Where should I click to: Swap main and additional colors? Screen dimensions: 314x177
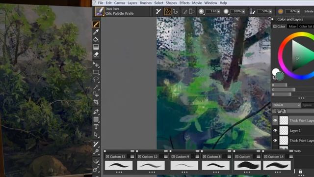274,78
